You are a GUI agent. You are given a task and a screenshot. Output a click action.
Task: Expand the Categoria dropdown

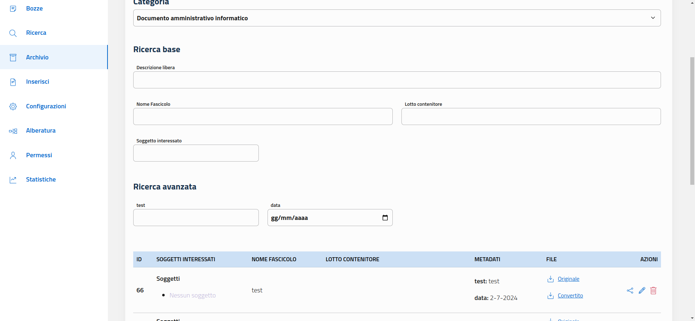coord(397,18)
